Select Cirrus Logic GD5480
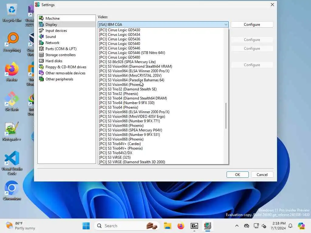The image size is (311, 233). point(161,57)
